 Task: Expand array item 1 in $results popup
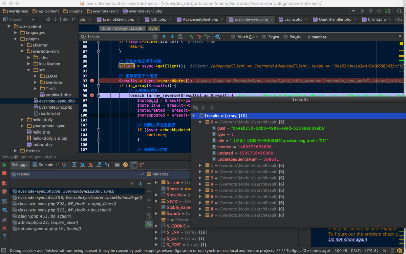pyautogui.click(x=200, y=166)
